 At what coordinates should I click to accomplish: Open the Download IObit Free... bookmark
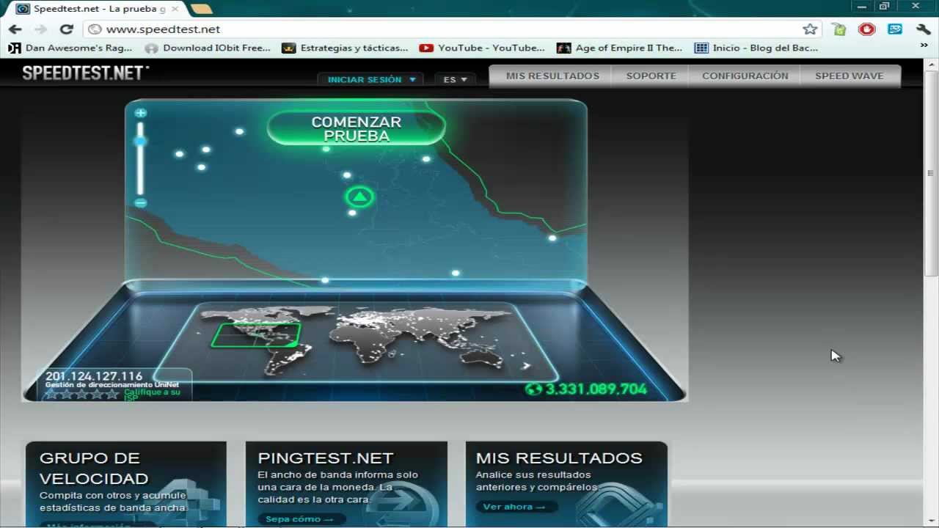pyautogui.click(x=208, y=48)
